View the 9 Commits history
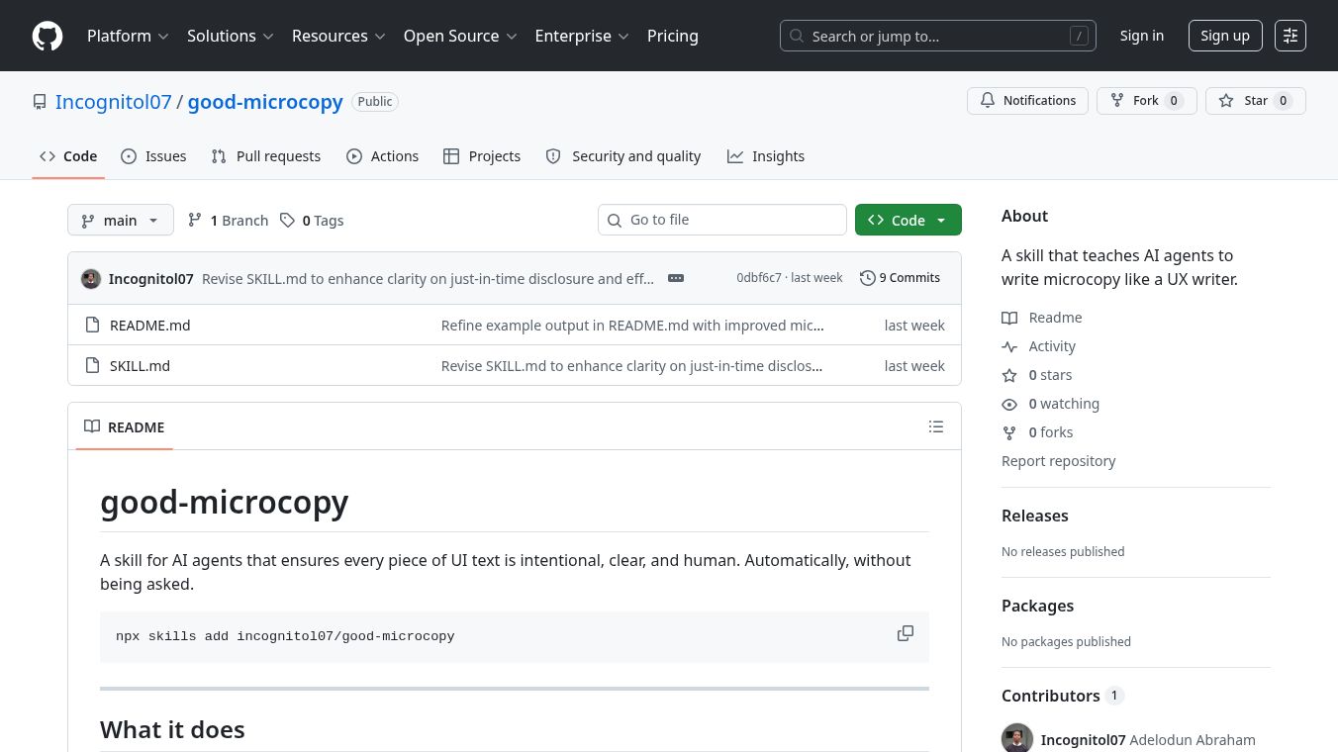 click(901, 278)
